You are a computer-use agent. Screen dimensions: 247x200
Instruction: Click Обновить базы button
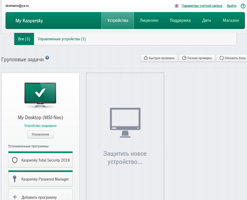pos(231,58)
